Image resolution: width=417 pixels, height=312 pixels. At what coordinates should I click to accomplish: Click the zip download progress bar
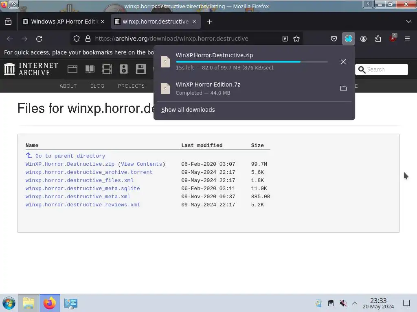tap(252, 62)
